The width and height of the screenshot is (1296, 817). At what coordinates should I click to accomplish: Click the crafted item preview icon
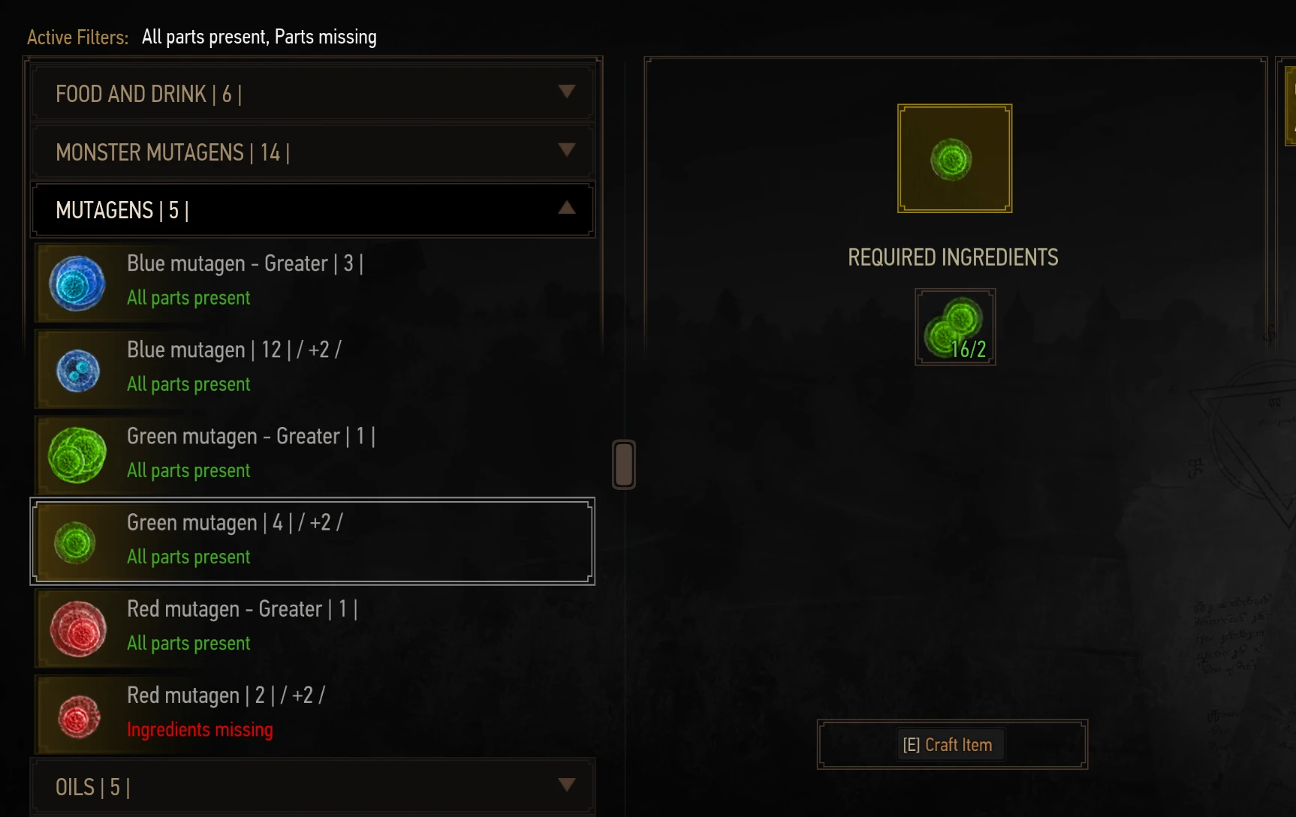pyautogui.click(x=954, y=158)
